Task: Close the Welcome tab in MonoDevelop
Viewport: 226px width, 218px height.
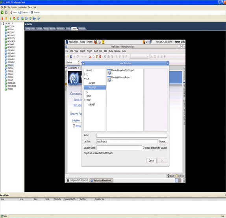Action: click(78, 68)
